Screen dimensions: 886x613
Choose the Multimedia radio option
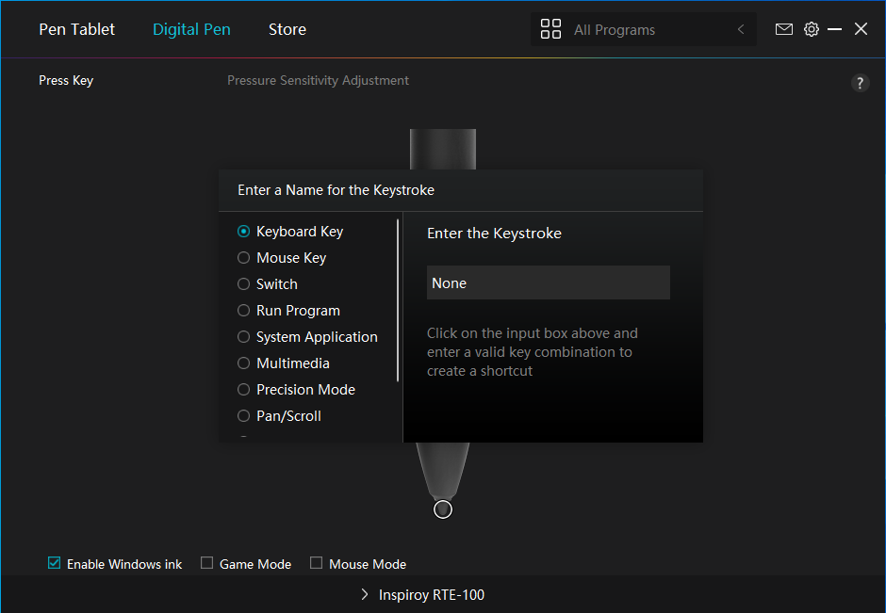244,363
